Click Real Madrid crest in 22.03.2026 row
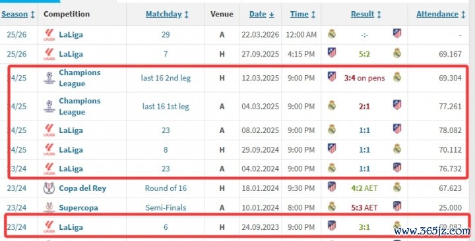Screen dimensions: 475x241 pyautogui.click(x=332, y=34)
